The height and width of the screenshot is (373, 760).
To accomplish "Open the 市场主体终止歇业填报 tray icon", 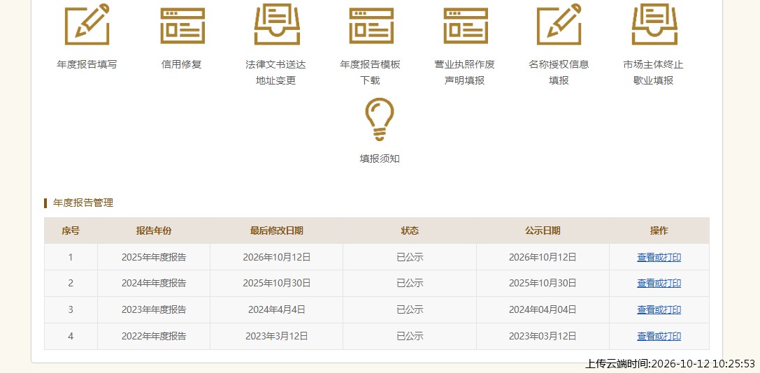I will [x=654, y=24].
